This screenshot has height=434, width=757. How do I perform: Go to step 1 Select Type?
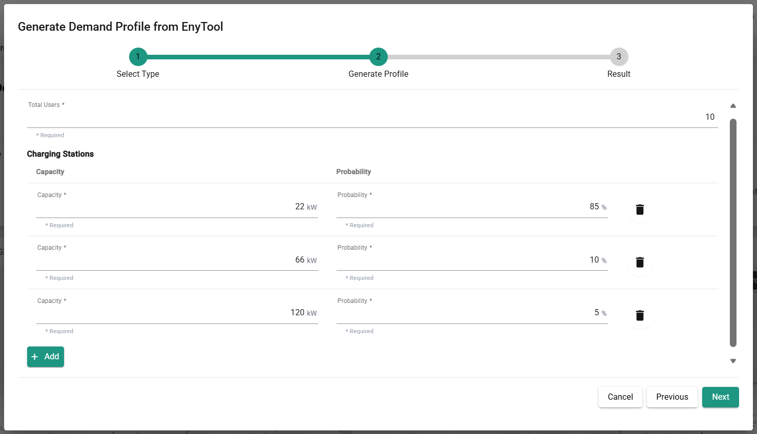point(138,57)
